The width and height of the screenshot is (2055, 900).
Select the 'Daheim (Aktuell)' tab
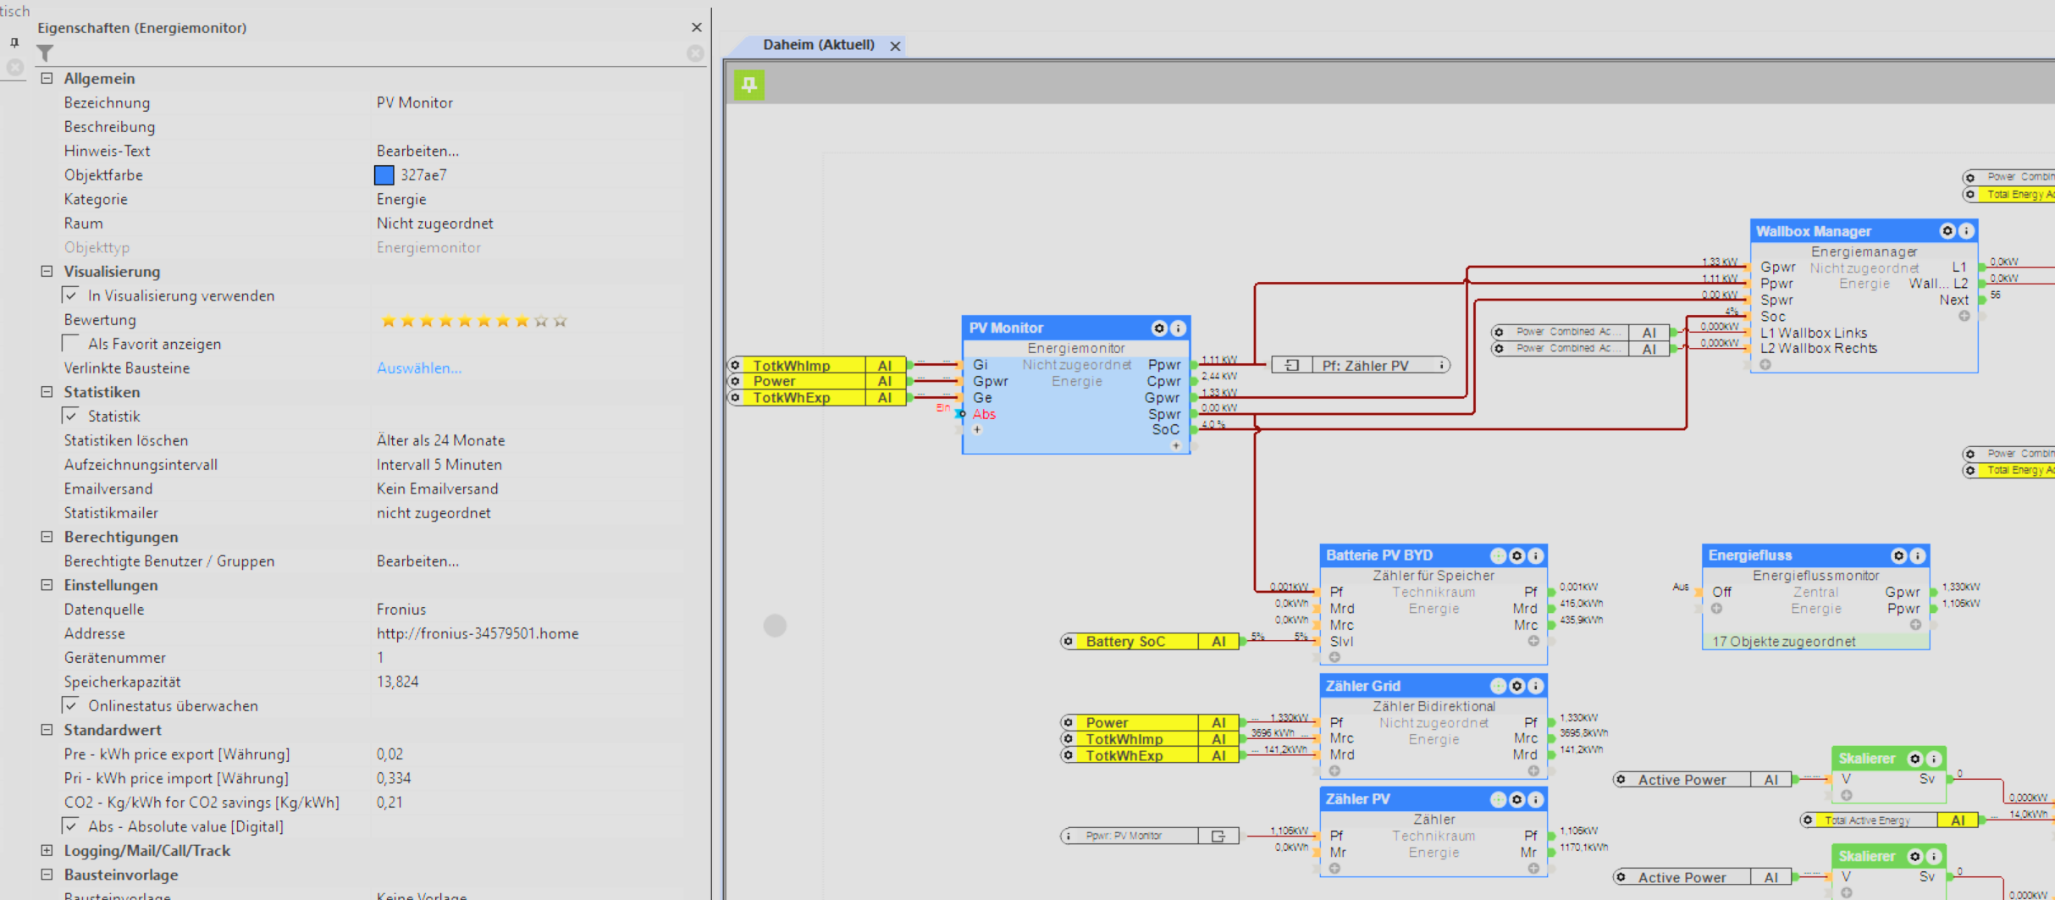pos(818,45)
